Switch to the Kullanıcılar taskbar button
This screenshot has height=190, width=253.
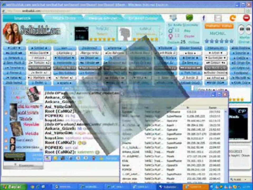click(170, 187)
